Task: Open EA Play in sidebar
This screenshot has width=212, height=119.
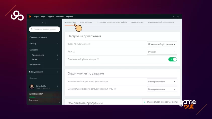Action: [33, 43]
